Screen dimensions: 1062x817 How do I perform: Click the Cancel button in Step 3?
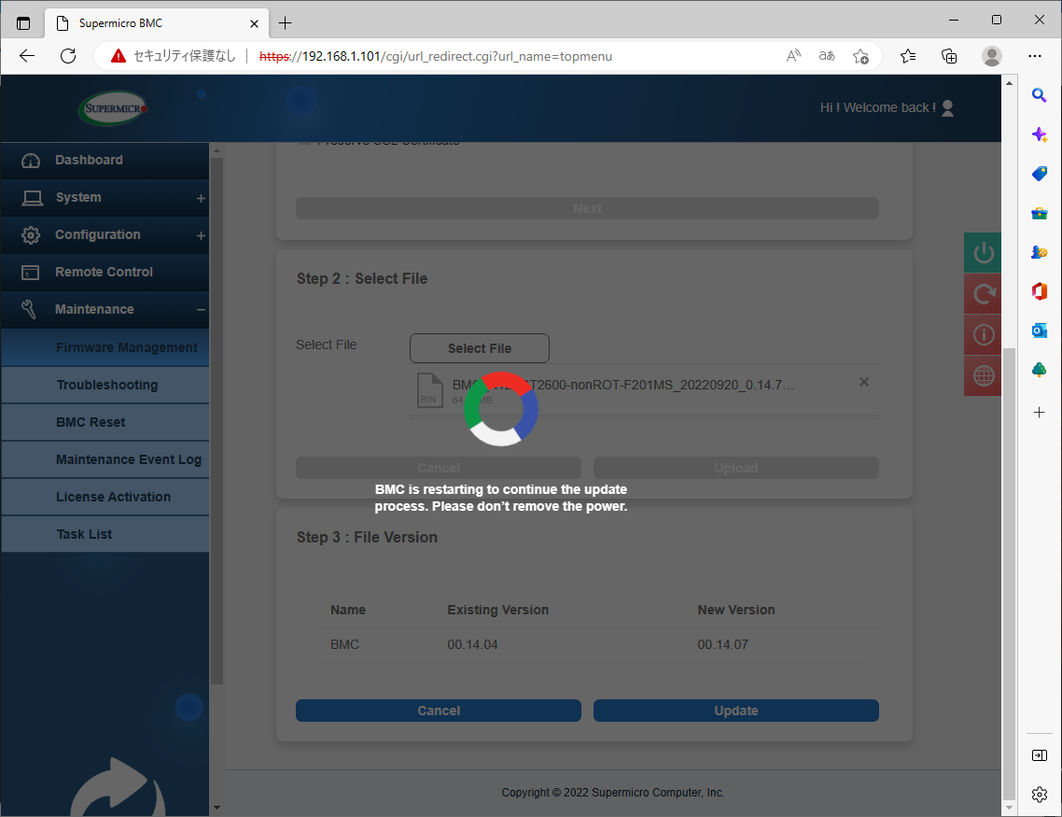click(x=439, y=711)
